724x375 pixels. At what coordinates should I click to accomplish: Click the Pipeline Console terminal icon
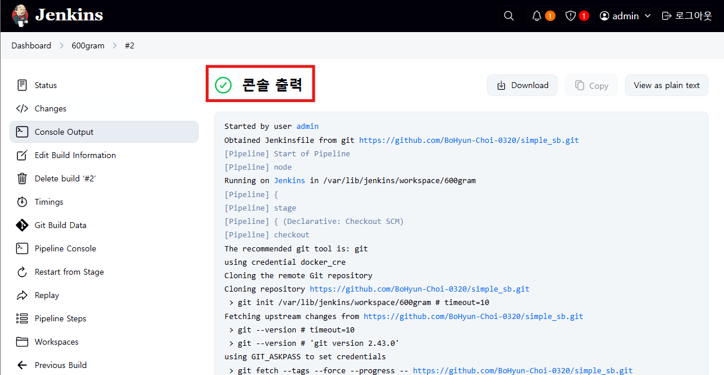click(x=22, y=248)
